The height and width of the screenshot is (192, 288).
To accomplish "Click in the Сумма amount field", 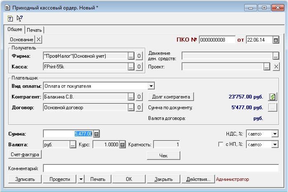I will click(68, 134).
